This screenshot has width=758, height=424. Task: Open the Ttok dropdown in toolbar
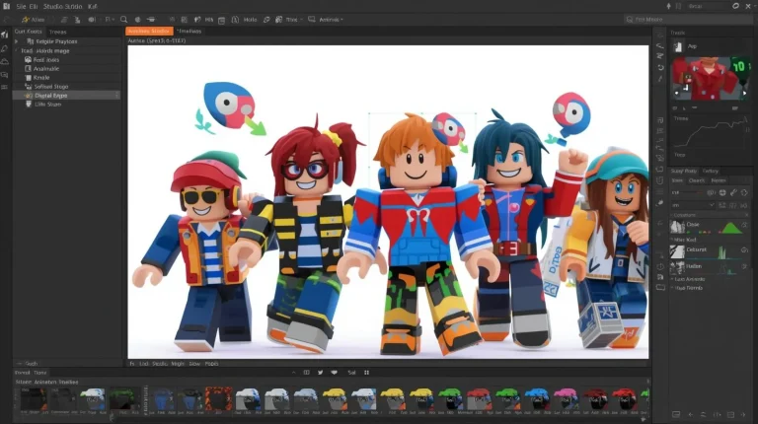(294, 20)
